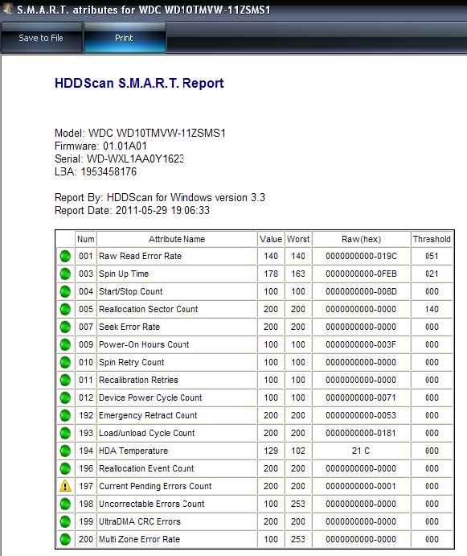Image resolution: width=467 pixels, height=556 pixels.
Task: Click the threshold value 021
Action: [x=432, y=274]
